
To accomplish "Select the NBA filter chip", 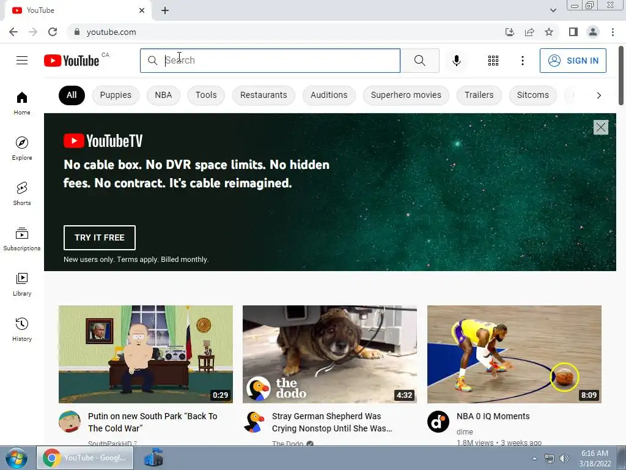I will [163, 95].
